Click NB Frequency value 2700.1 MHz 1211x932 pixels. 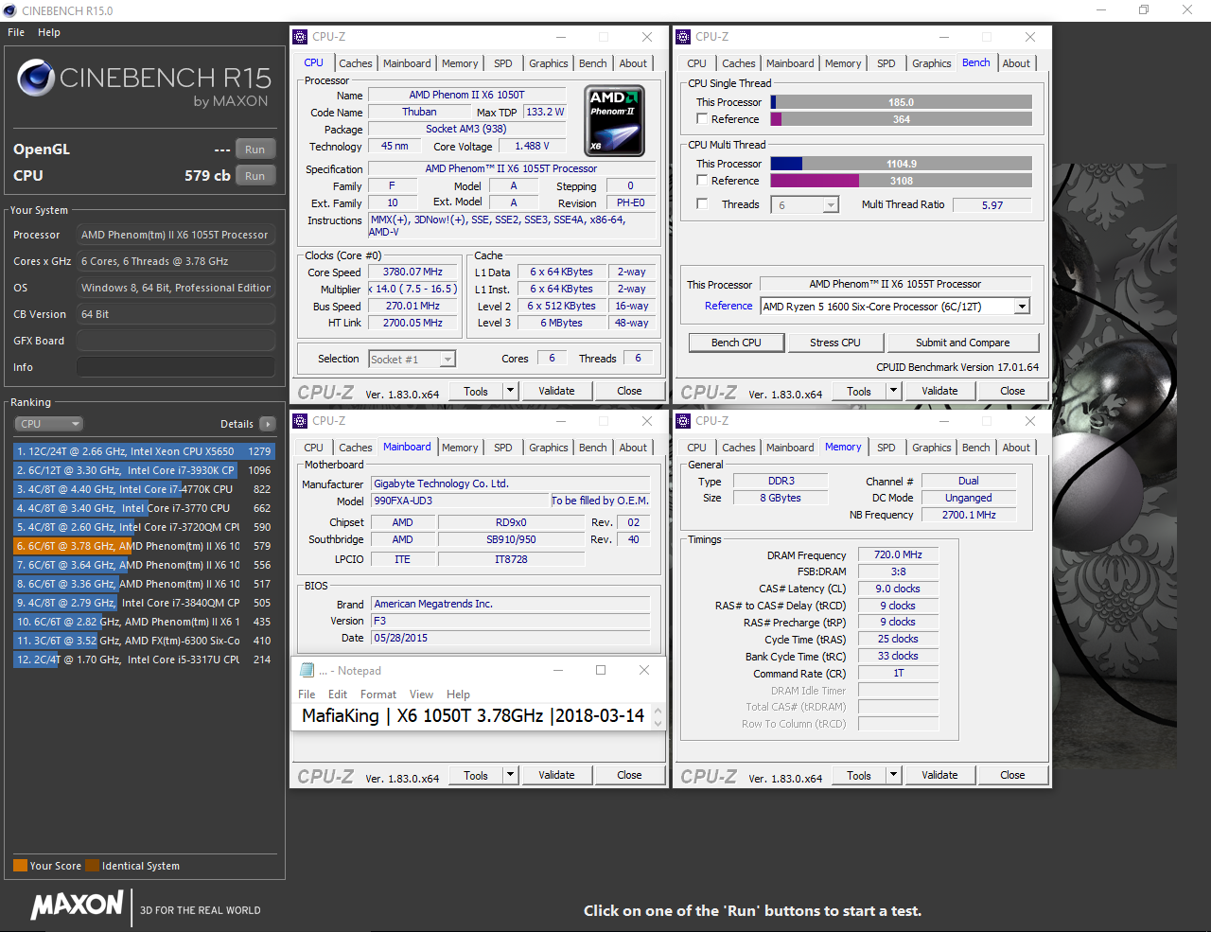(x=969, y=515)
